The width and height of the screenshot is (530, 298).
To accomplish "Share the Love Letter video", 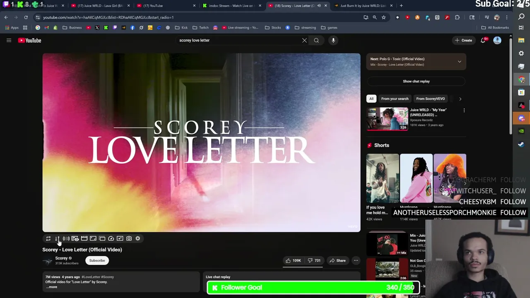I will click(337, 260).
